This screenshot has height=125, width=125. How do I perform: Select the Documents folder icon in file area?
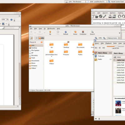coord(80,44)
